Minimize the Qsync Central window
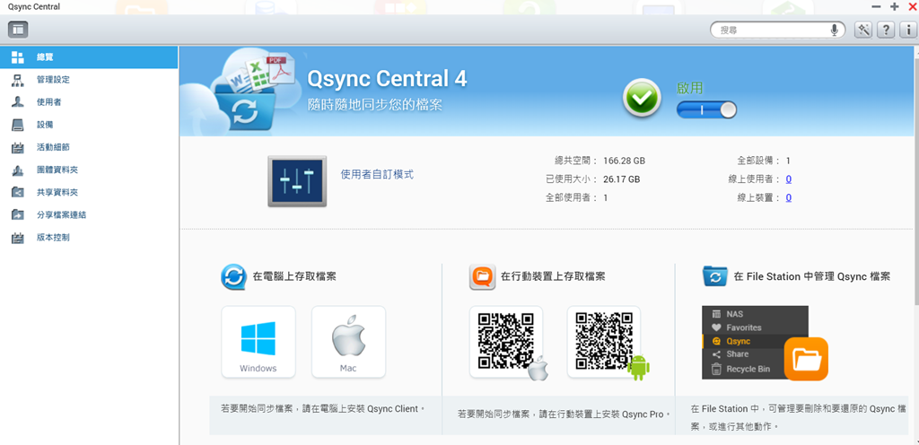The image size is (919, 445). 876,6
